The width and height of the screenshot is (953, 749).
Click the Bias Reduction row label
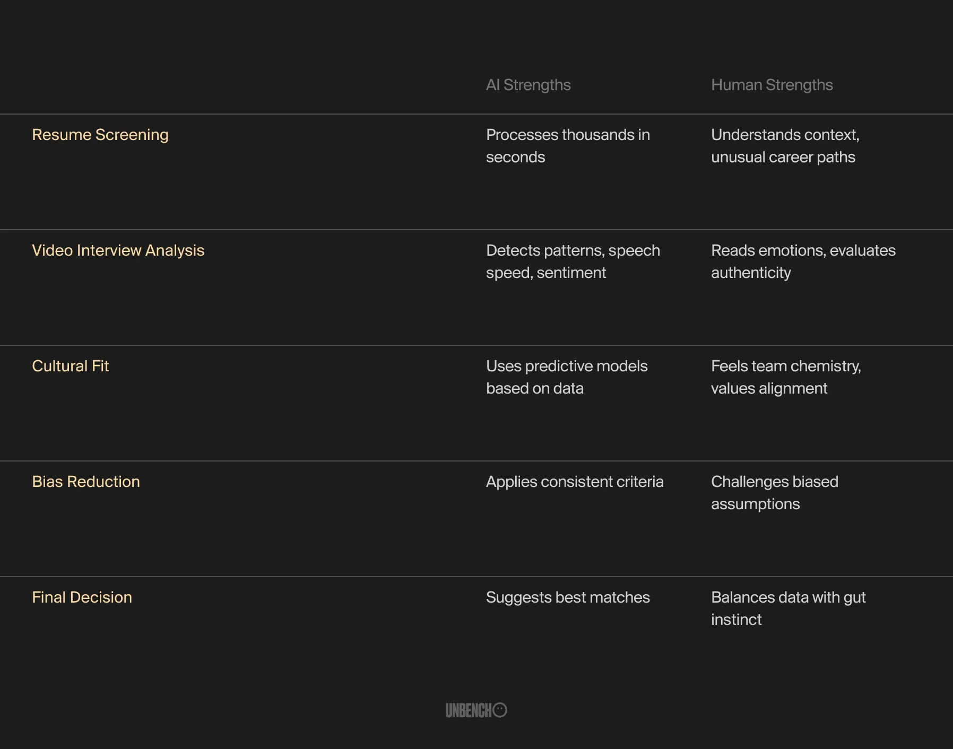[86, 482]
